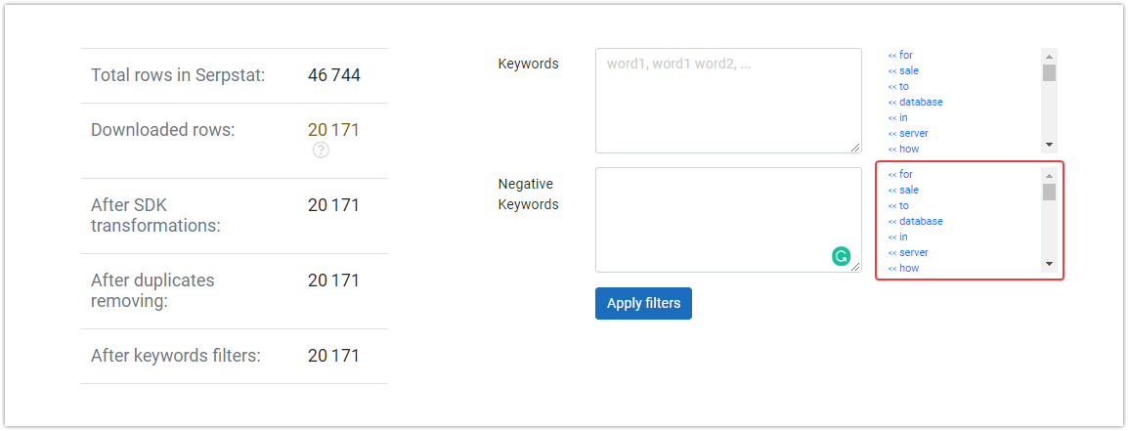
Task: Add 'for' suggestion to Negative Keywords
Action: 900,174
